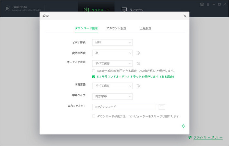
Task: Minimize the TuneBoto window
Action: pyautogui.click(x=214, y=4)
